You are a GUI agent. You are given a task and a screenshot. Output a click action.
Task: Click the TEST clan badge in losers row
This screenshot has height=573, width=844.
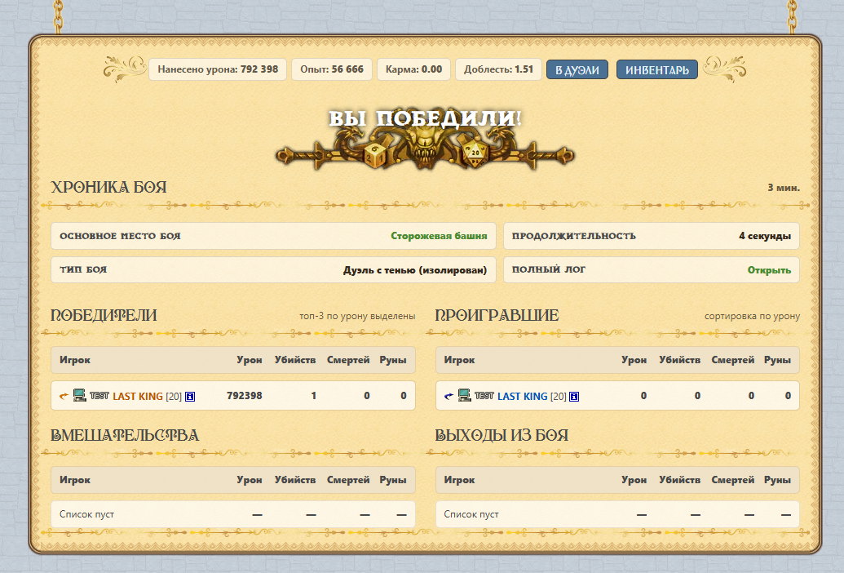click(x=484, y=396)
